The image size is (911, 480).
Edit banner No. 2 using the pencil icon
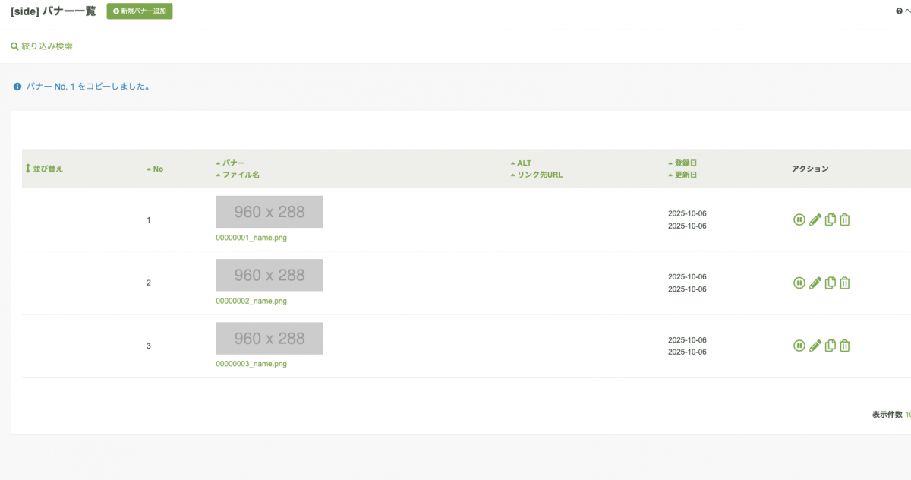[815, 283]
